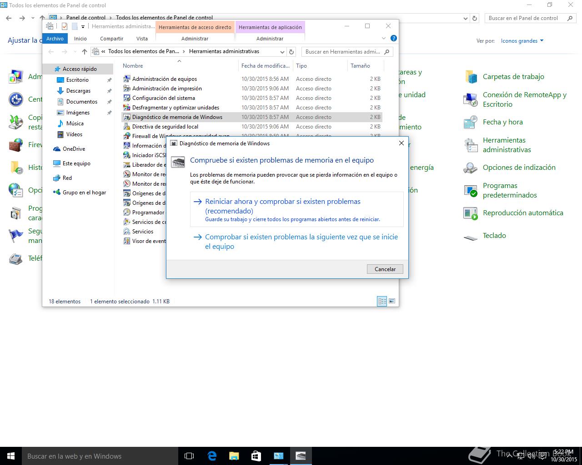The height and width of the screenshot is (465, 582).
Task: Sort files by Fecha de modificación column
Action: 266,66
